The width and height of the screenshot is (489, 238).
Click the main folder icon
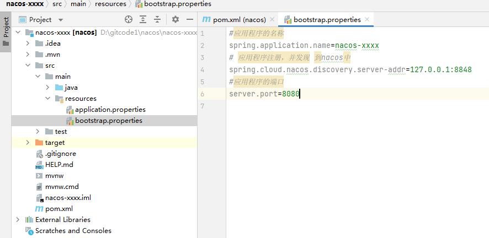coord(49,76)
